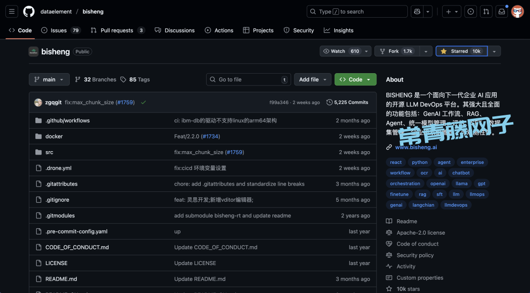The height and width of the screenshot is (293, 530).
Task: Open the green Code dropdown
Action: coord(355,79)
